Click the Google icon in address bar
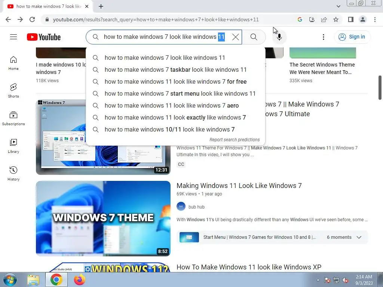This screenshot has height=287, width=383. [300, 19]
